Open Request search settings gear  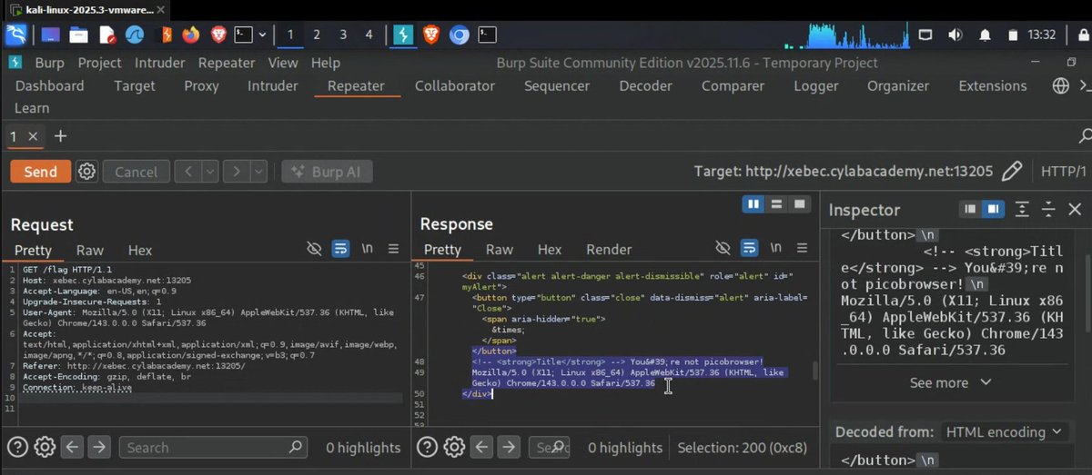coord(45,447)
